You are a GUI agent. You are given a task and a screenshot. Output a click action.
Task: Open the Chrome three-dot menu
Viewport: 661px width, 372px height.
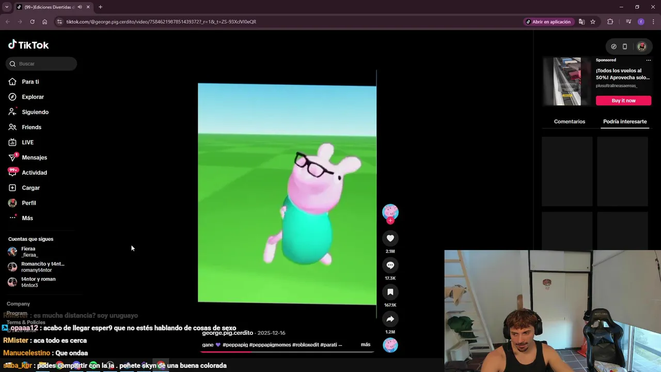[652, 22]
